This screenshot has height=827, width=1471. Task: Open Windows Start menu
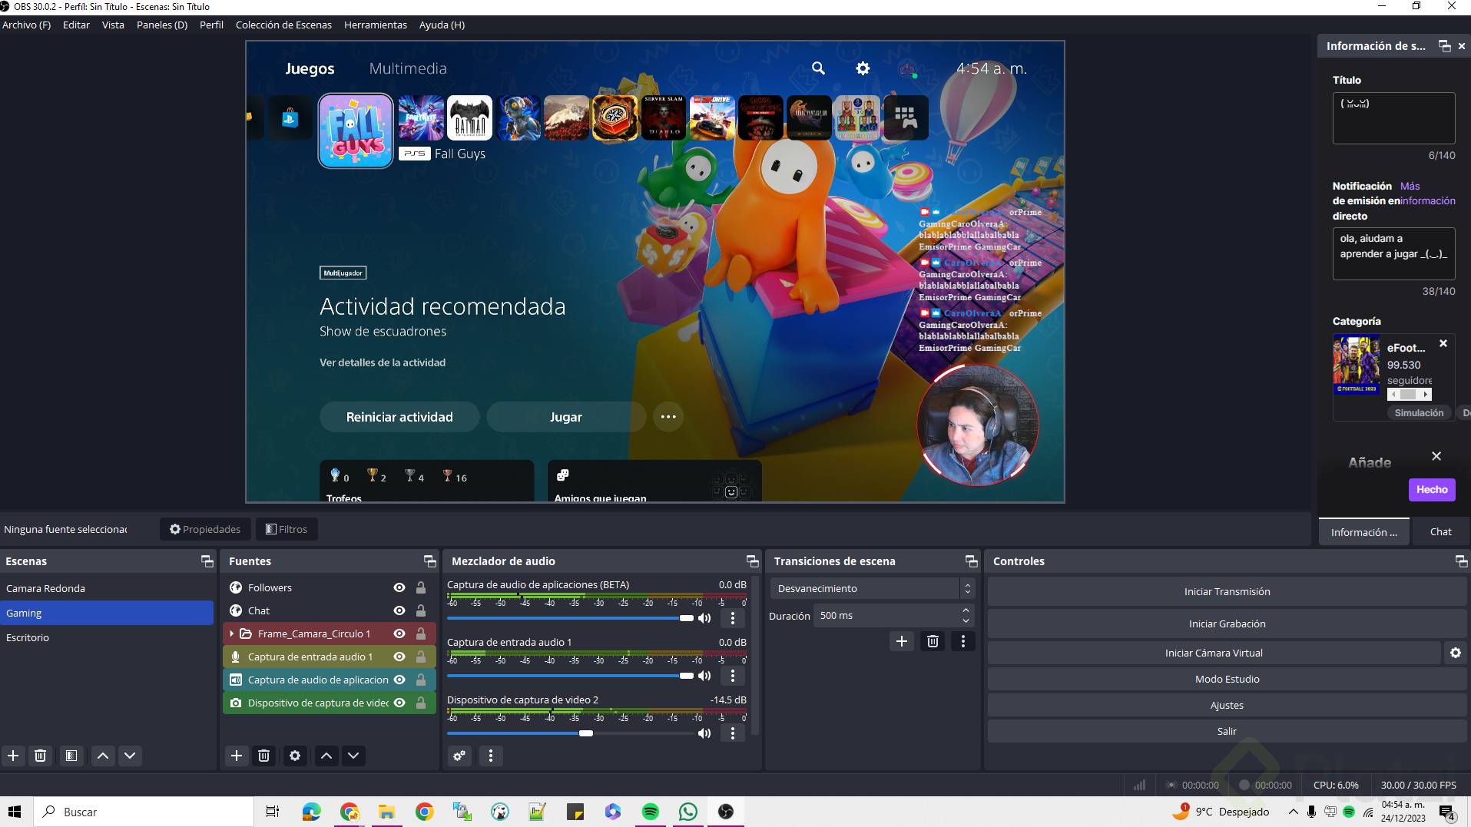15,812
